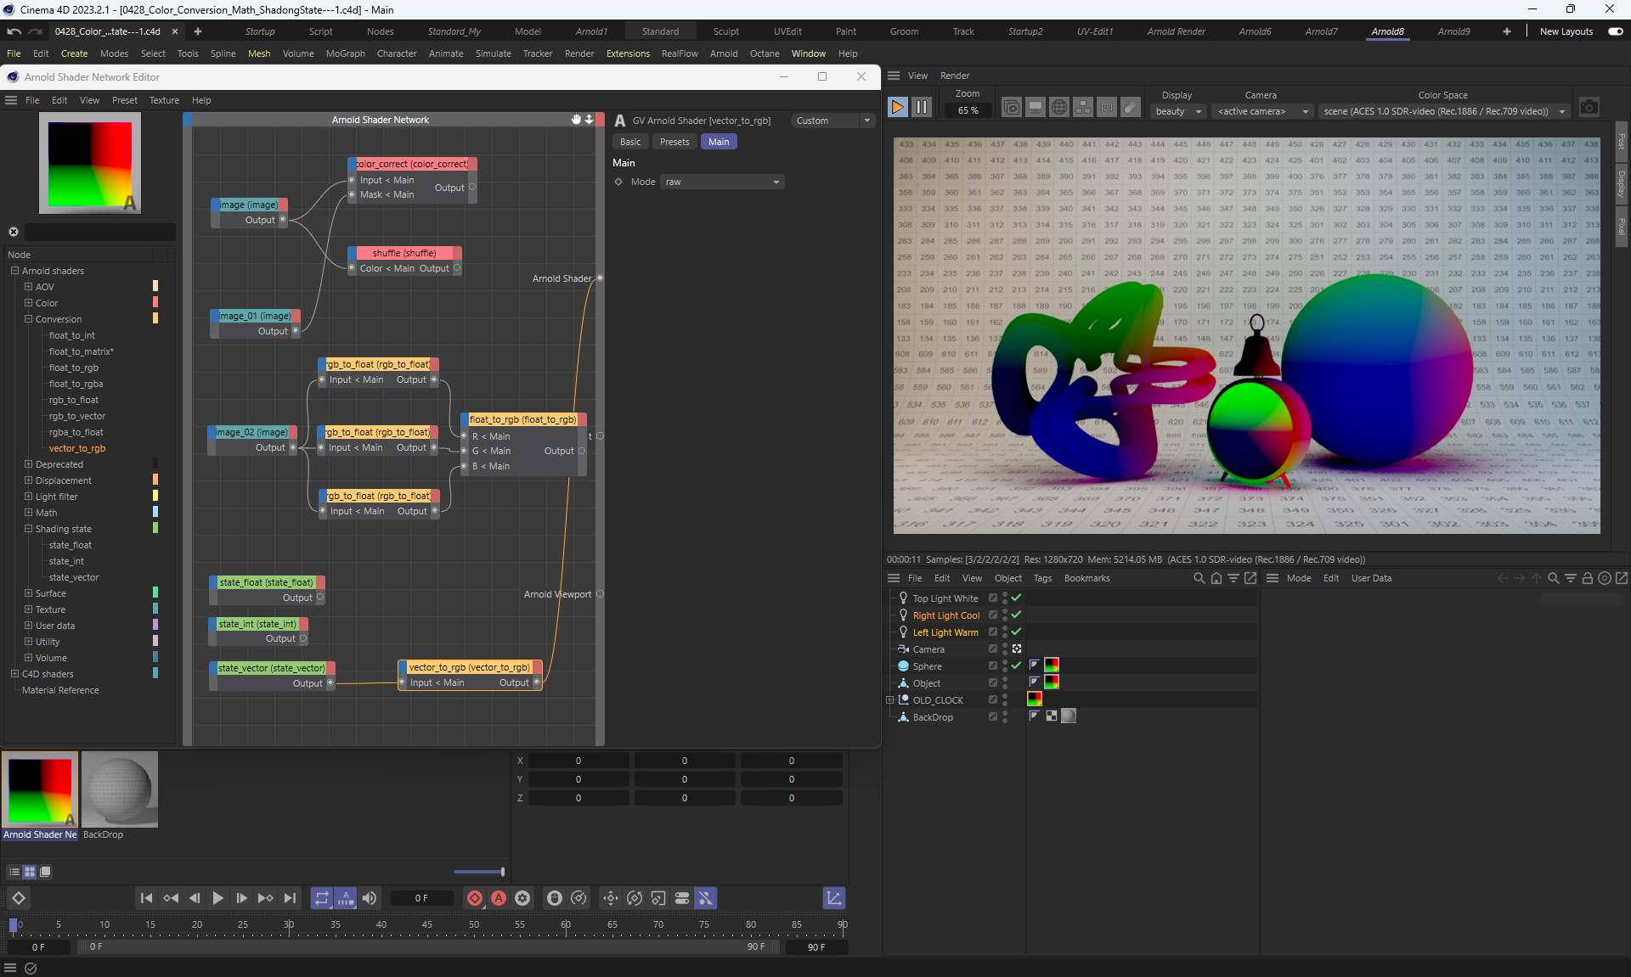
Task: Click the globe icon in IPR toolbar
Action: click(1058, 108)
